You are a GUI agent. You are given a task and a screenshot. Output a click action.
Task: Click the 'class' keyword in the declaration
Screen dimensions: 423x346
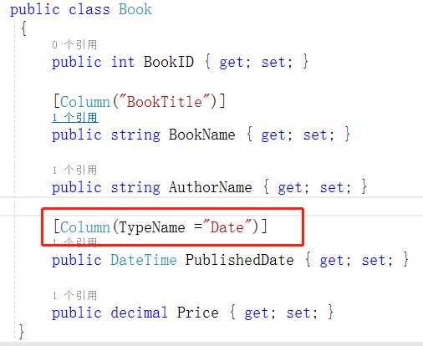(89, 9)
